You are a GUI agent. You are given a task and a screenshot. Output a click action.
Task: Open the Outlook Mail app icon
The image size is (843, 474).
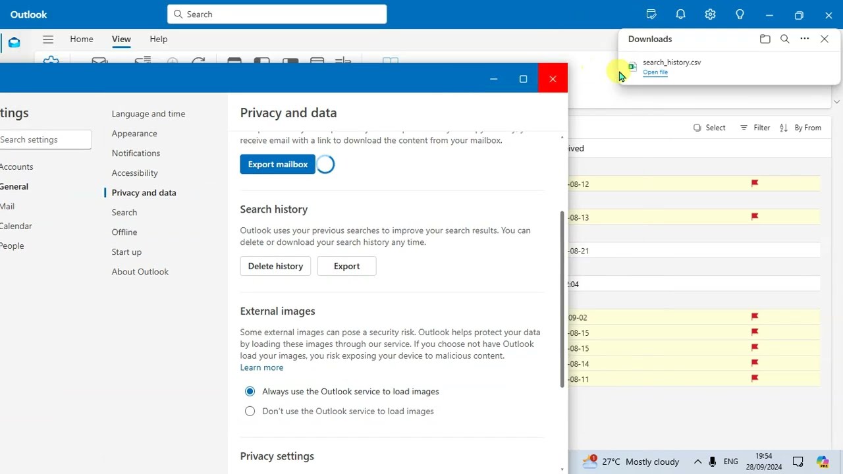pos(14,43)
